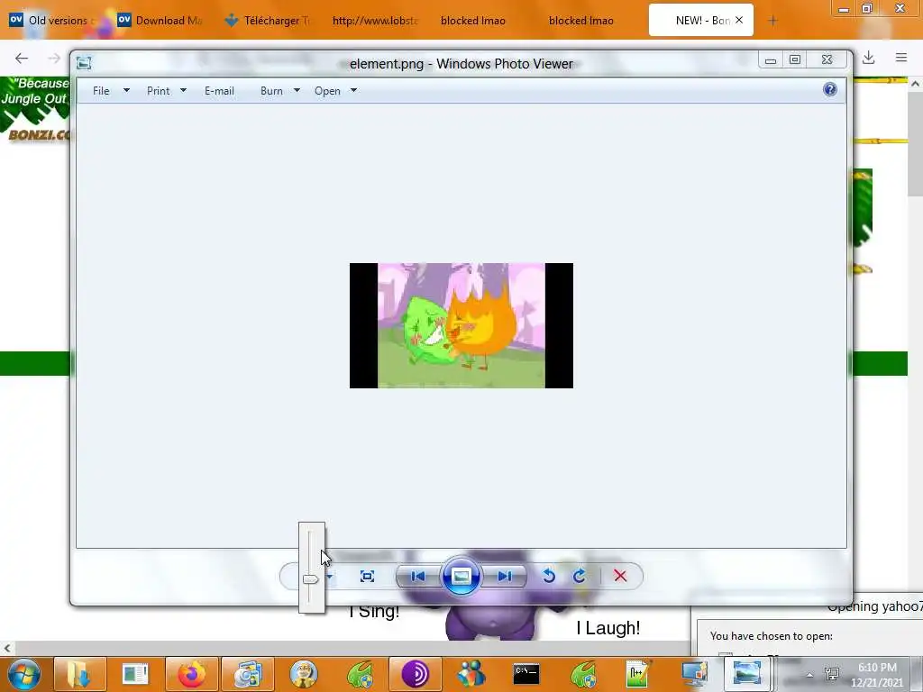Open the browser hamburger menu
This screenshot has width=923, height=692.
coord(901,58)
